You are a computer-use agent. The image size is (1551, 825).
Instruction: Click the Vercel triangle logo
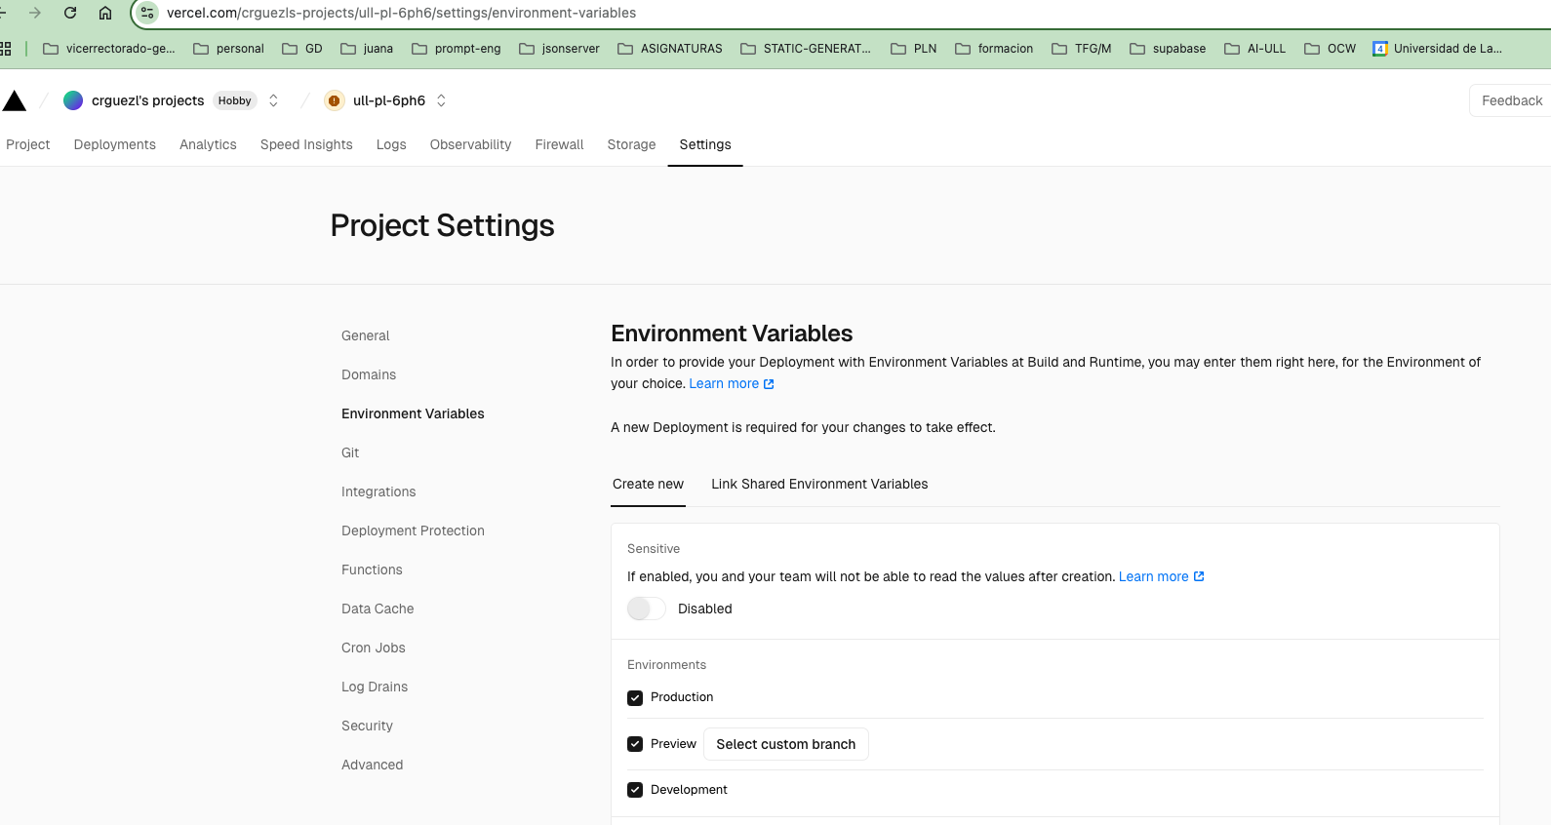15,100
